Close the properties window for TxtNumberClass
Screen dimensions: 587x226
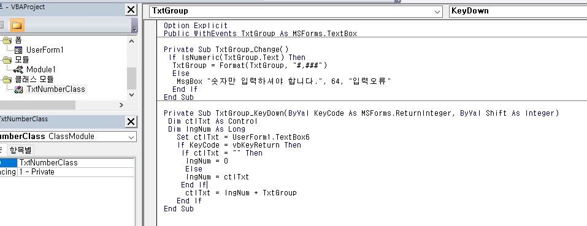pyautogui.click(x=131, y=122)
